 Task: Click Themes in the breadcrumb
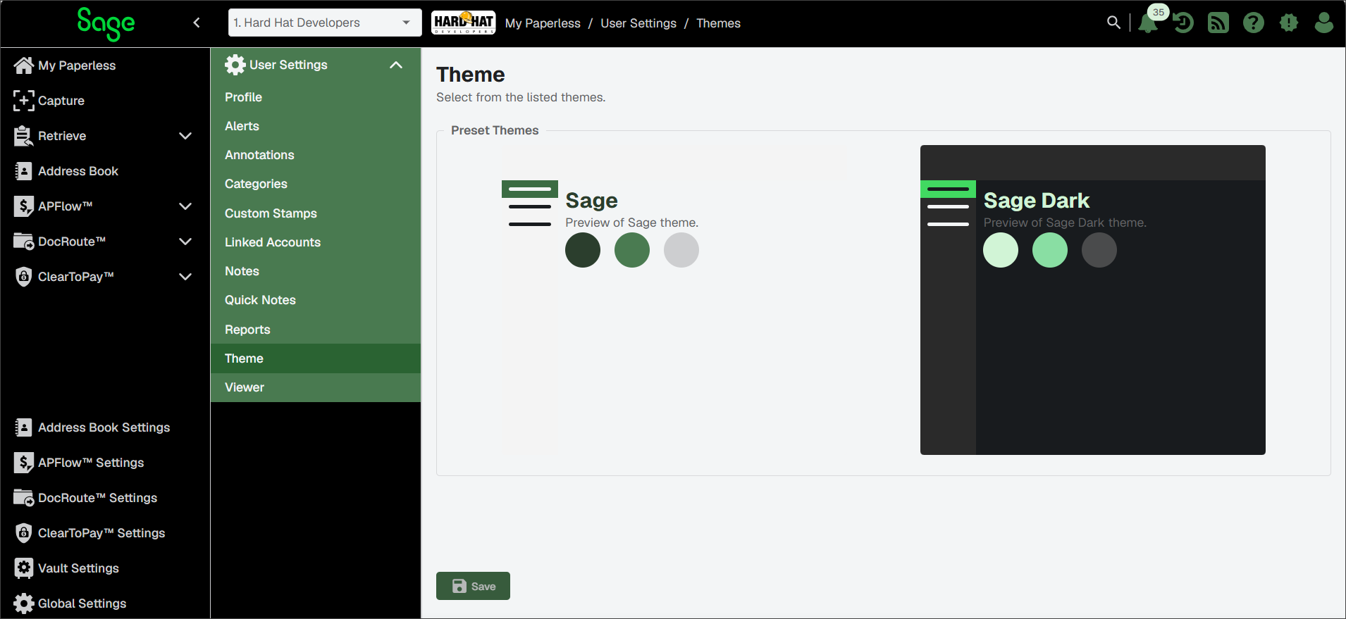point(718,23)
